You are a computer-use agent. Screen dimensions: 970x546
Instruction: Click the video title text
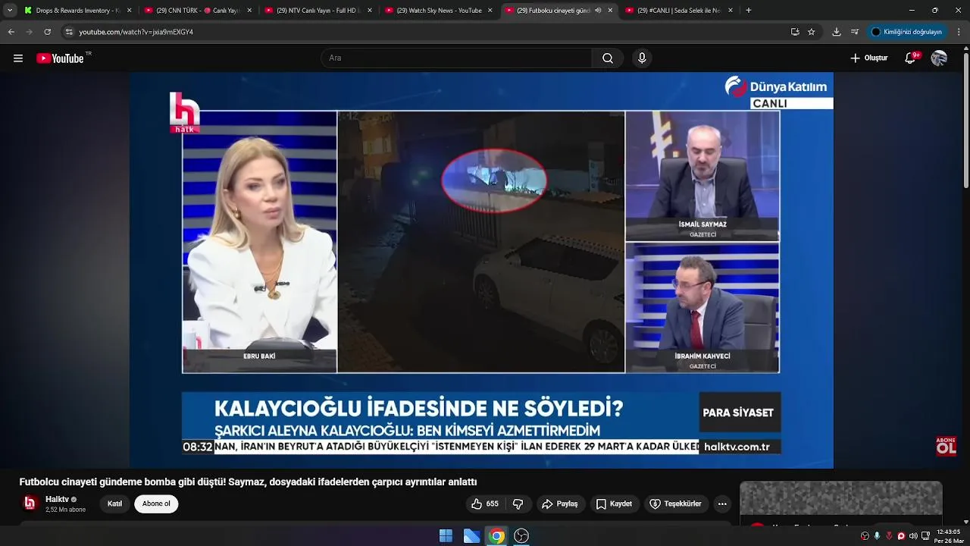coord(248,482)
